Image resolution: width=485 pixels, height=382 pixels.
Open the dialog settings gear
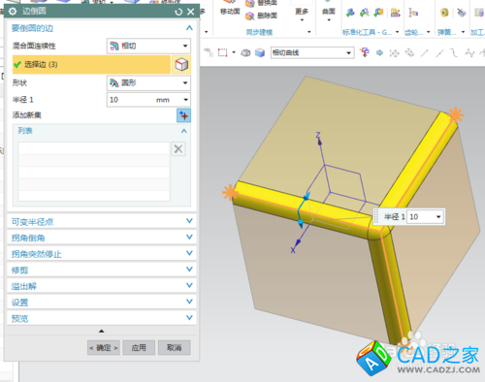[13, 12]
